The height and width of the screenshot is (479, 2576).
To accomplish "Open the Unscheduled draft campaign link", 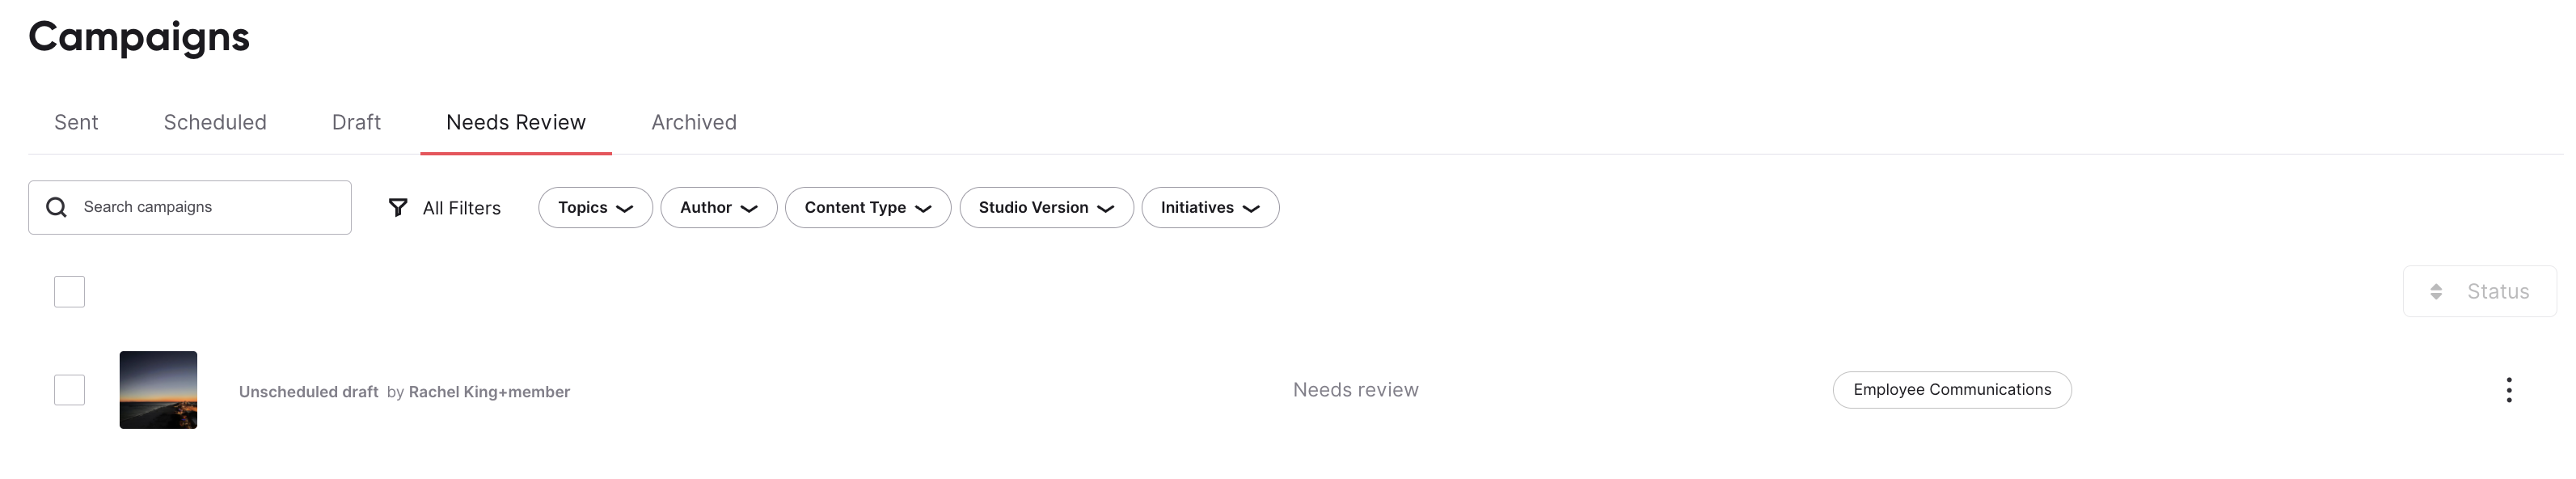I will (x=308, y=392).
